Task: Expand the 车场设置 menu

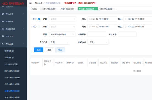Action: click(x=13, y=14)
